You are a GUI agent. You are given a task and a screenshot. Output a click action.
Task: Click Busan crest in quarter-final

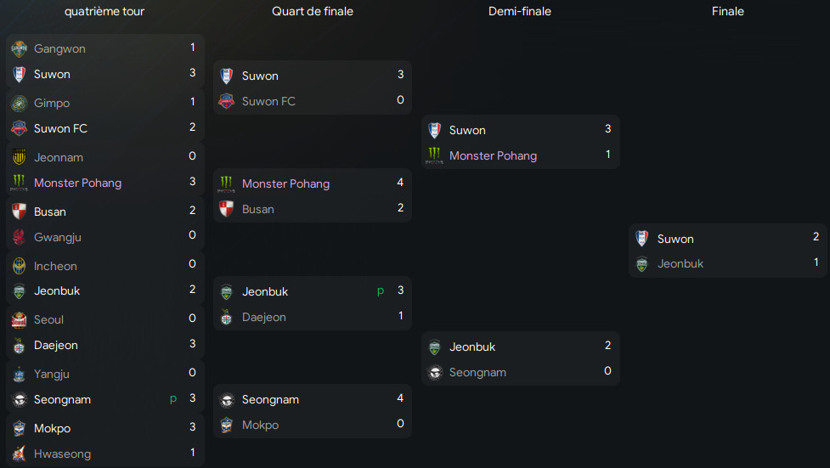(x=227, y=209)
